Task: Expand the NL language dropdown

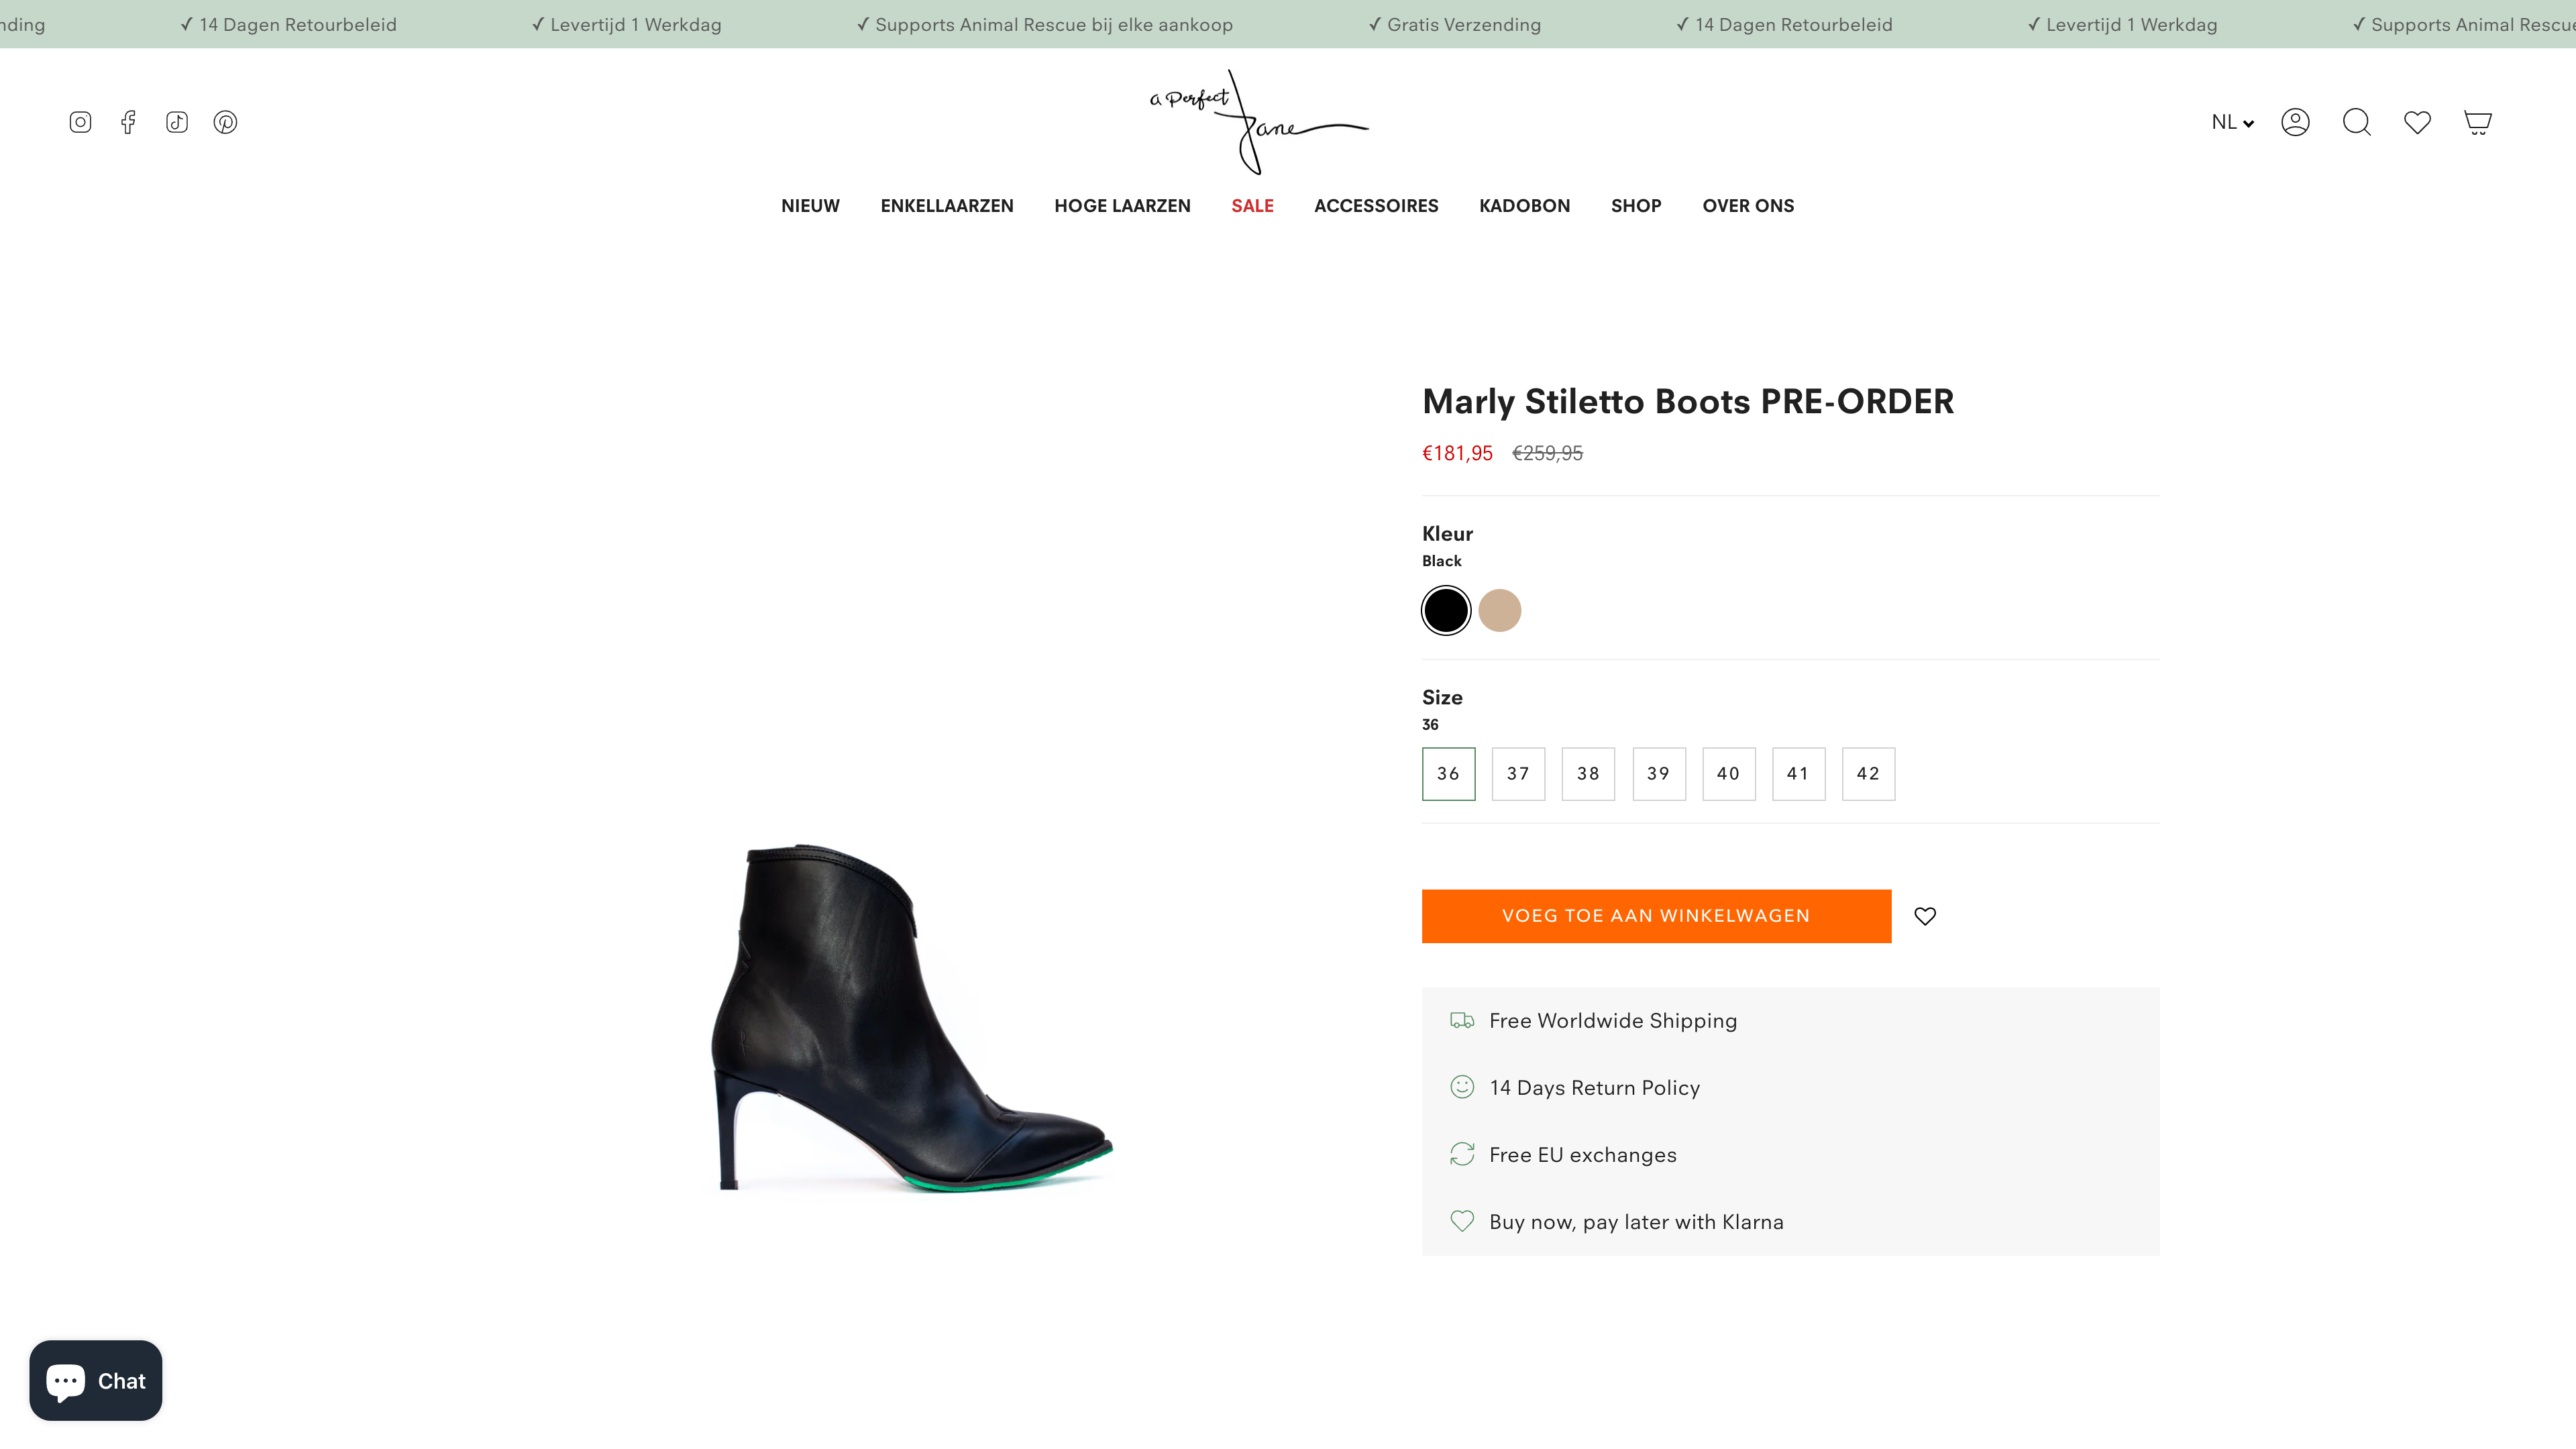Action: [2232, 122]
